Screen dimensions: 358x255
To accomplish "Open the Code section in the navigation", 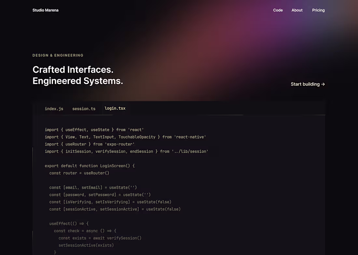I will (x=278, y=10).
